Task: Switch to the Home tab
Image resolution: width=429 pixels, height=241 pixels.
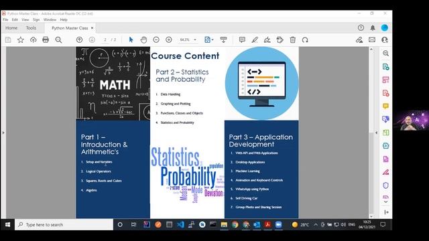Action: tap(11, 28)
